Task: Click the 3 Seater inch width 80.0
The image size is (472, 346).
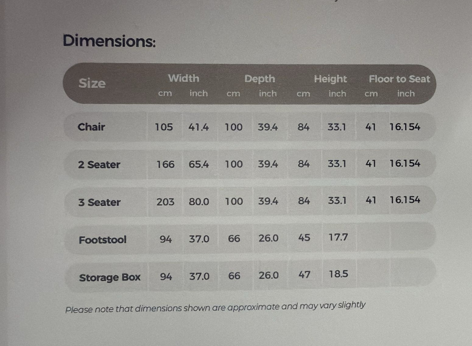Action: tap(199, 202)
